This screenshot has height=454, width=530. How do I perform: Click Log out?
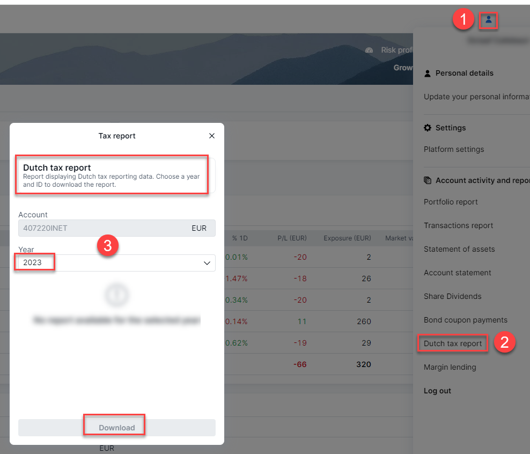(437, 391)
